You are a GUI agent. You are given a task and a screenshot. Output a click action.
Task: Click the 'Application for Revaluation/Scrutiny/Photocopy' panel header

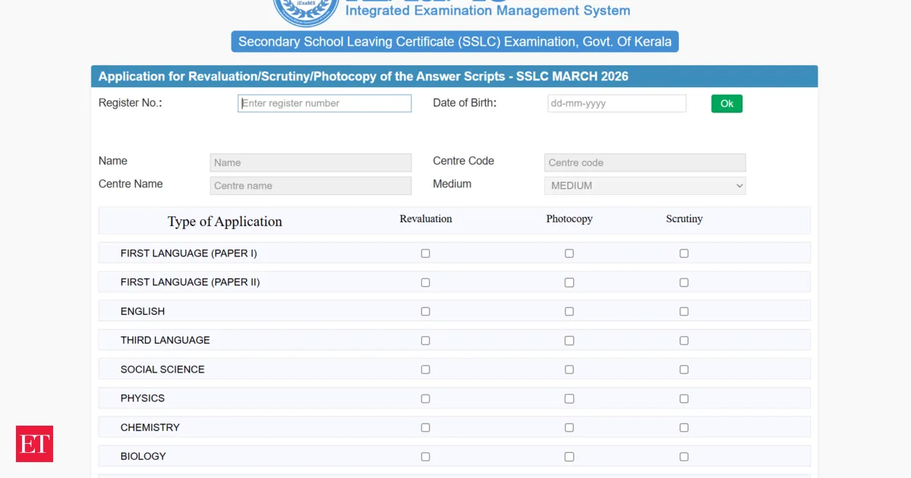[454, 76]
